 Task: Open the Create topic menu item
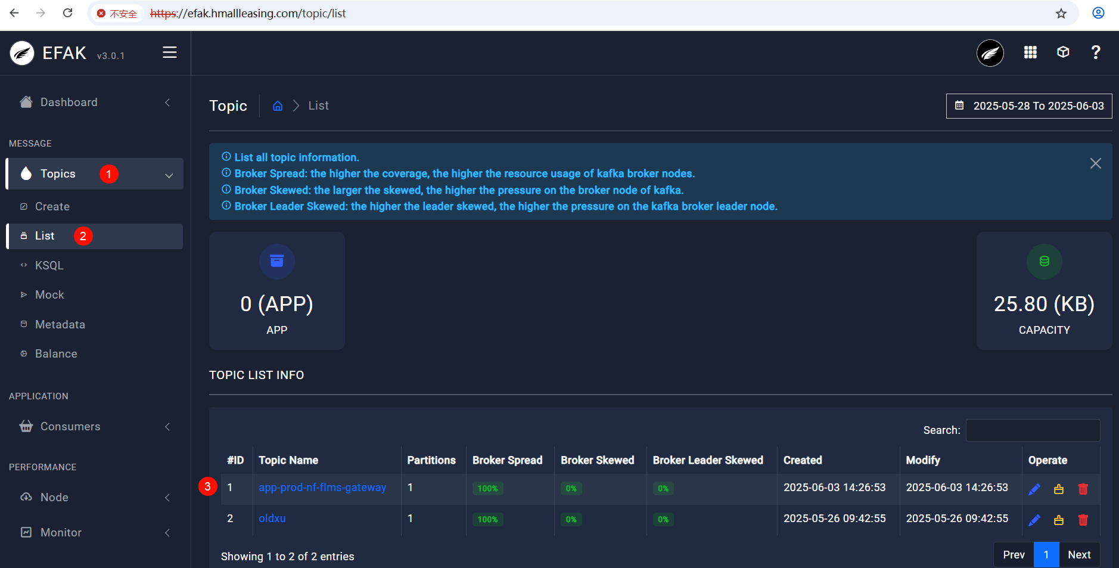tap(52, 207)
